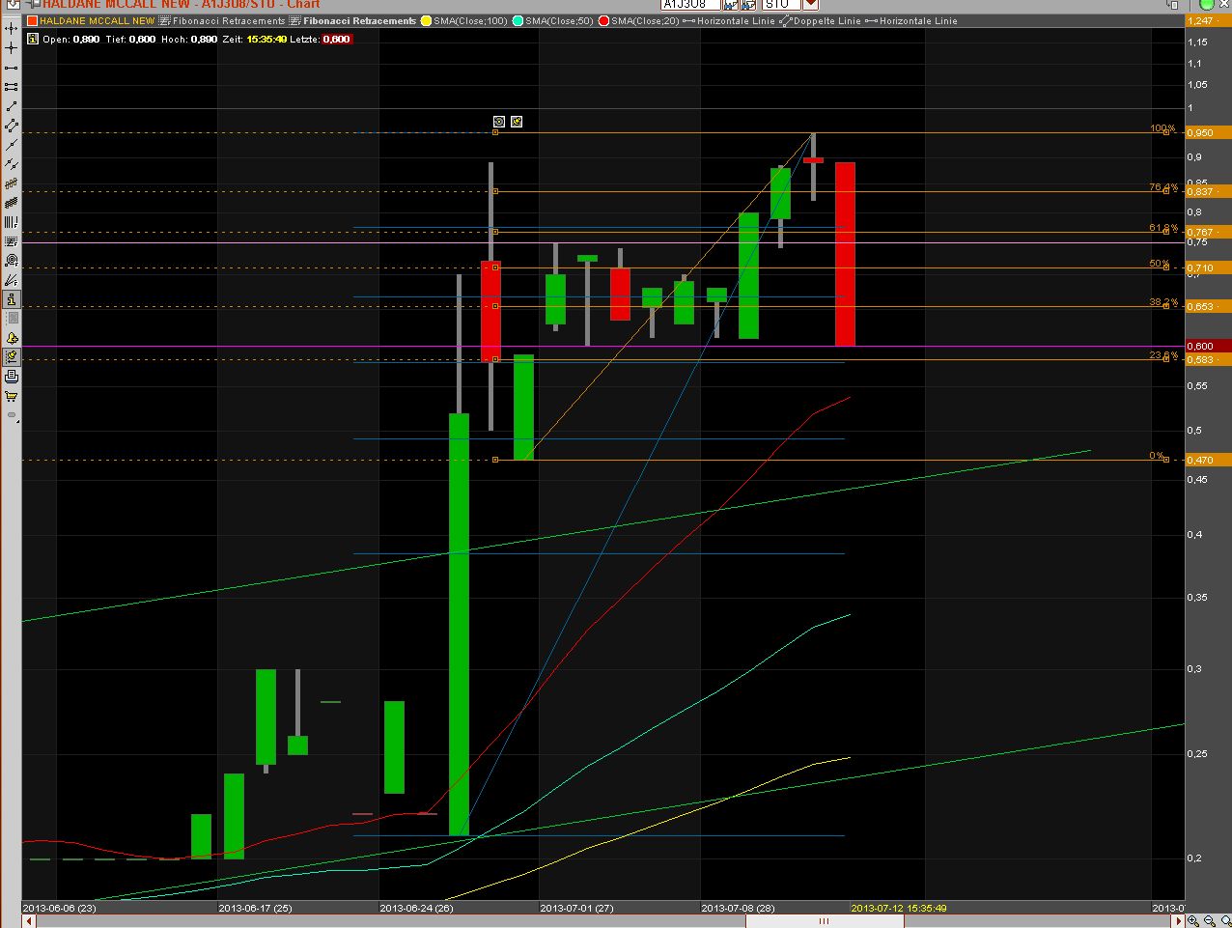Screen dimensions: 1232x928
Task: Click the A1J3U8 symbol input field
Action: pos(690,5)
